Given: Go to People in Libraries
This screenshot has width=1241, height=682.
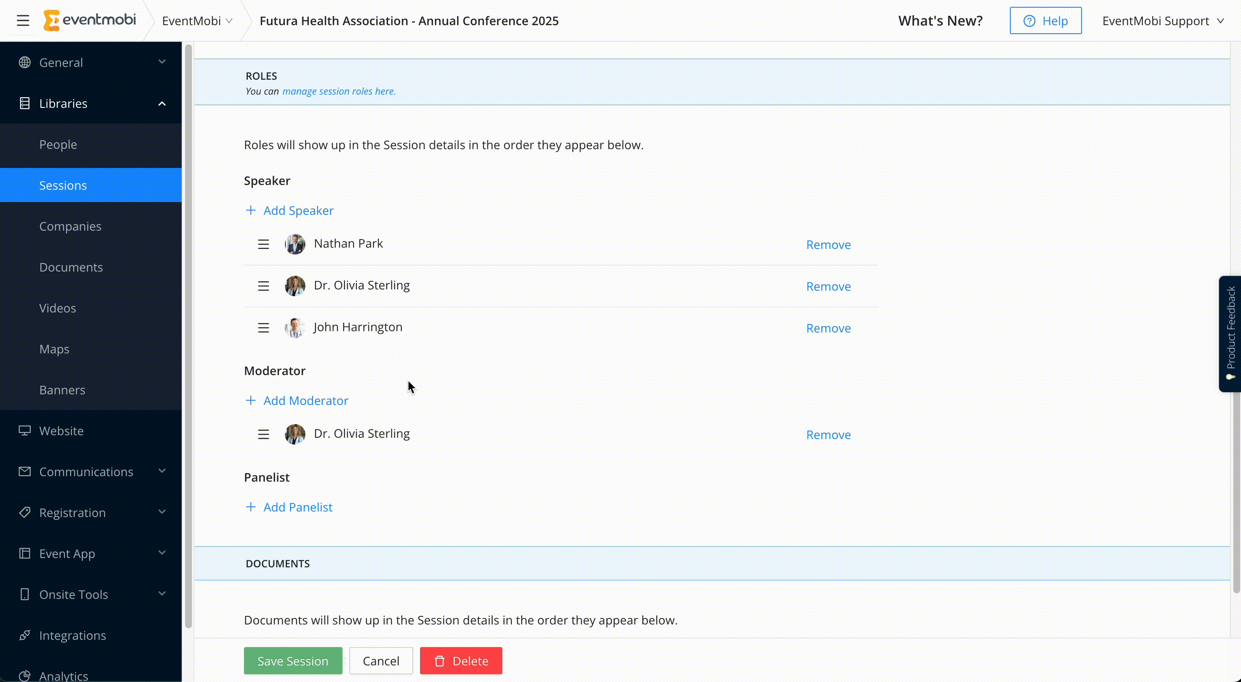Looking at the screenshot, I should click(x=58, y=144).
